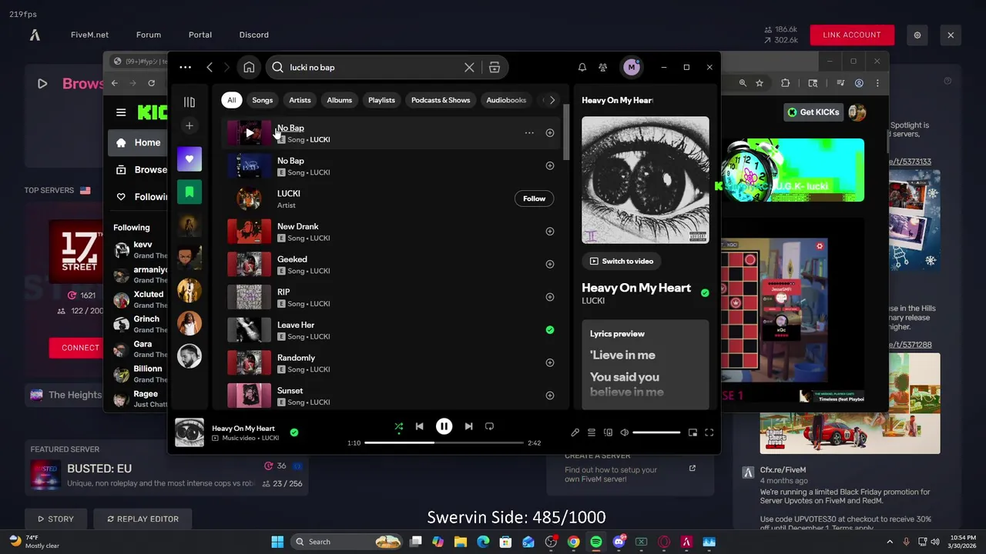
Task: Open Spotify Browse icon beside search
Action: [495, 67]
